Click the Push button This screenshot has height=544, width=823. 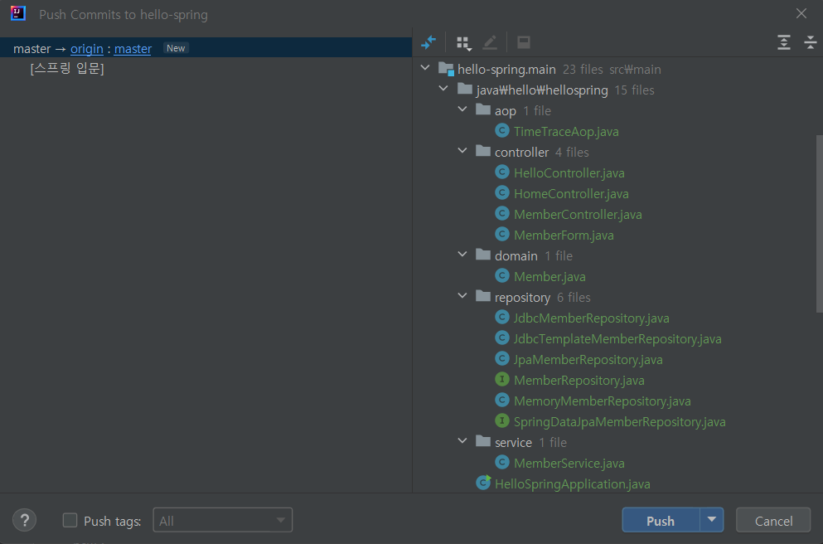pos(661,521)
